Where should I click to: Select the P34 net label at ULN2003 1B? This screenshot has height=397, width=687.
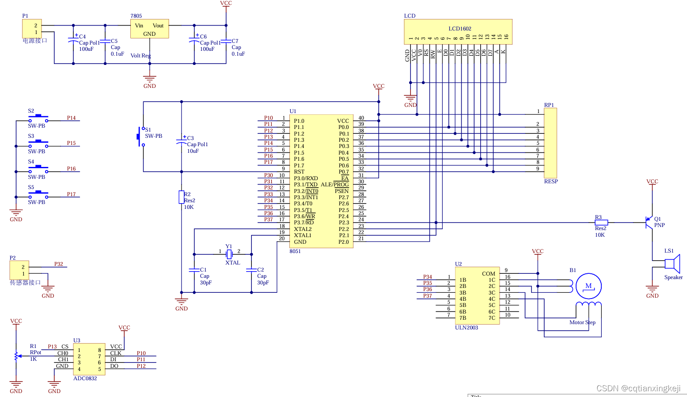tap(428, 277)
